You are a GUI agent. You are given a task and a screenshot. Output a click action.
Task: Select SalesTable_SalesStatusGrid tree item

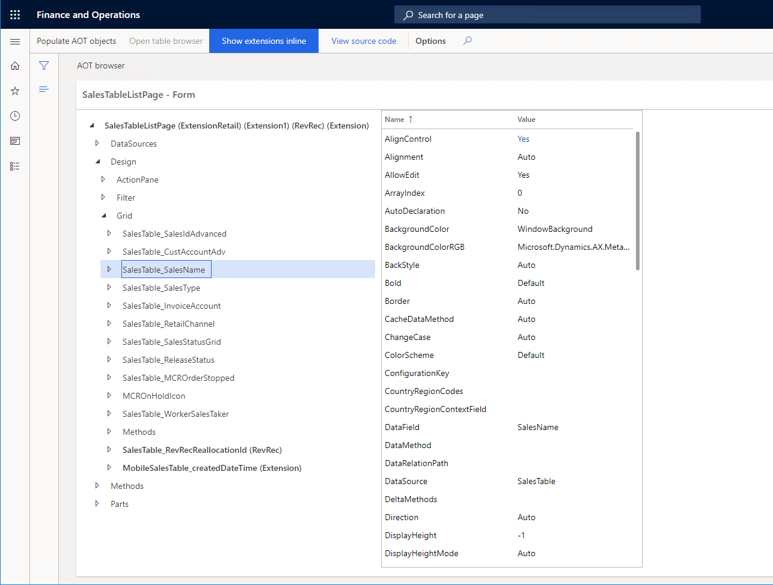pos(172,342)
